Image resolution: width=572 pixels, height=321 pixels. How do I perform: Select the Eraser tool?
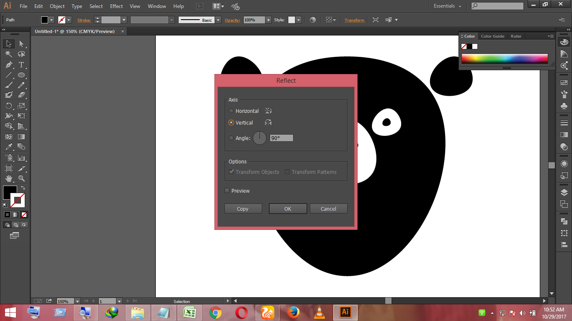coord(21,95)
